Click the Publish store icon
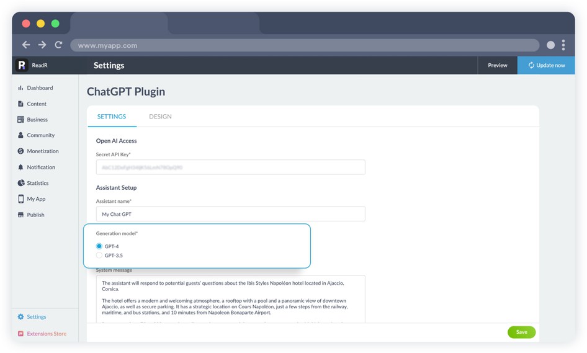This screenshot has width=587, height=353. [20, 215]
